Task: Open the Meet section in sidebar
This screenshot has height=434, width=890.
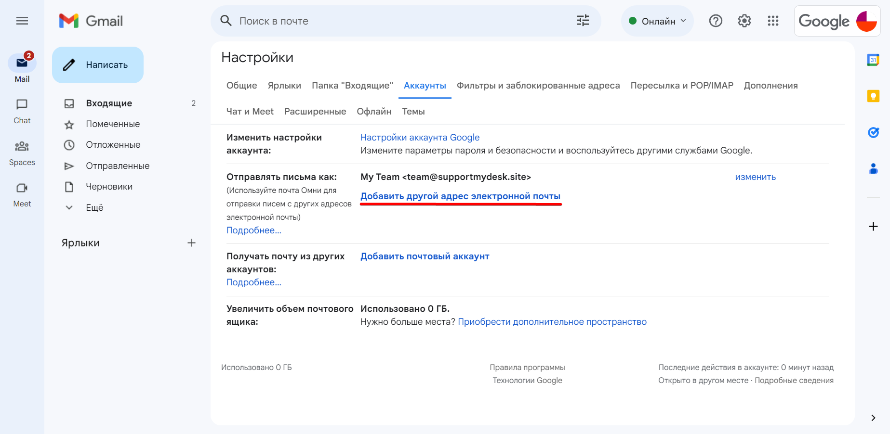Action: (22, 194)
